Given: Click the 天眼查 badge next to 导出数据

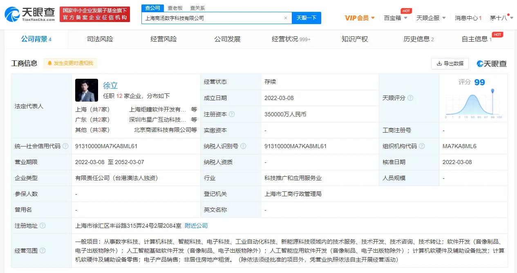Looking at the screenshot, I should click(x=490, y=64).
